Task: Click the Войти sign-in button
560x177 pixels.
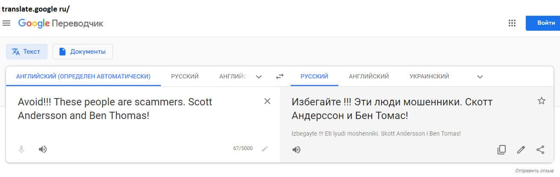Action: point(542,23)
